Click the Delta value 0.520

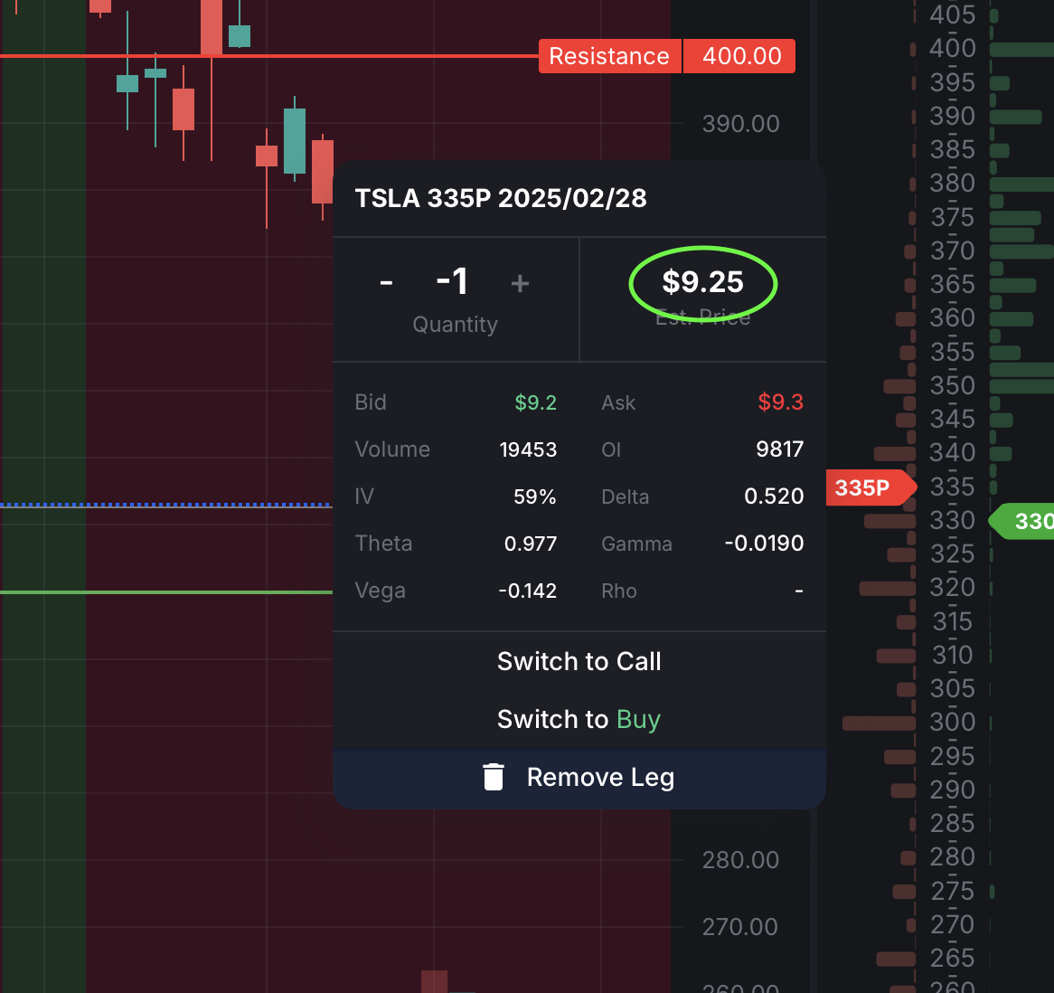tap(774, 496)
